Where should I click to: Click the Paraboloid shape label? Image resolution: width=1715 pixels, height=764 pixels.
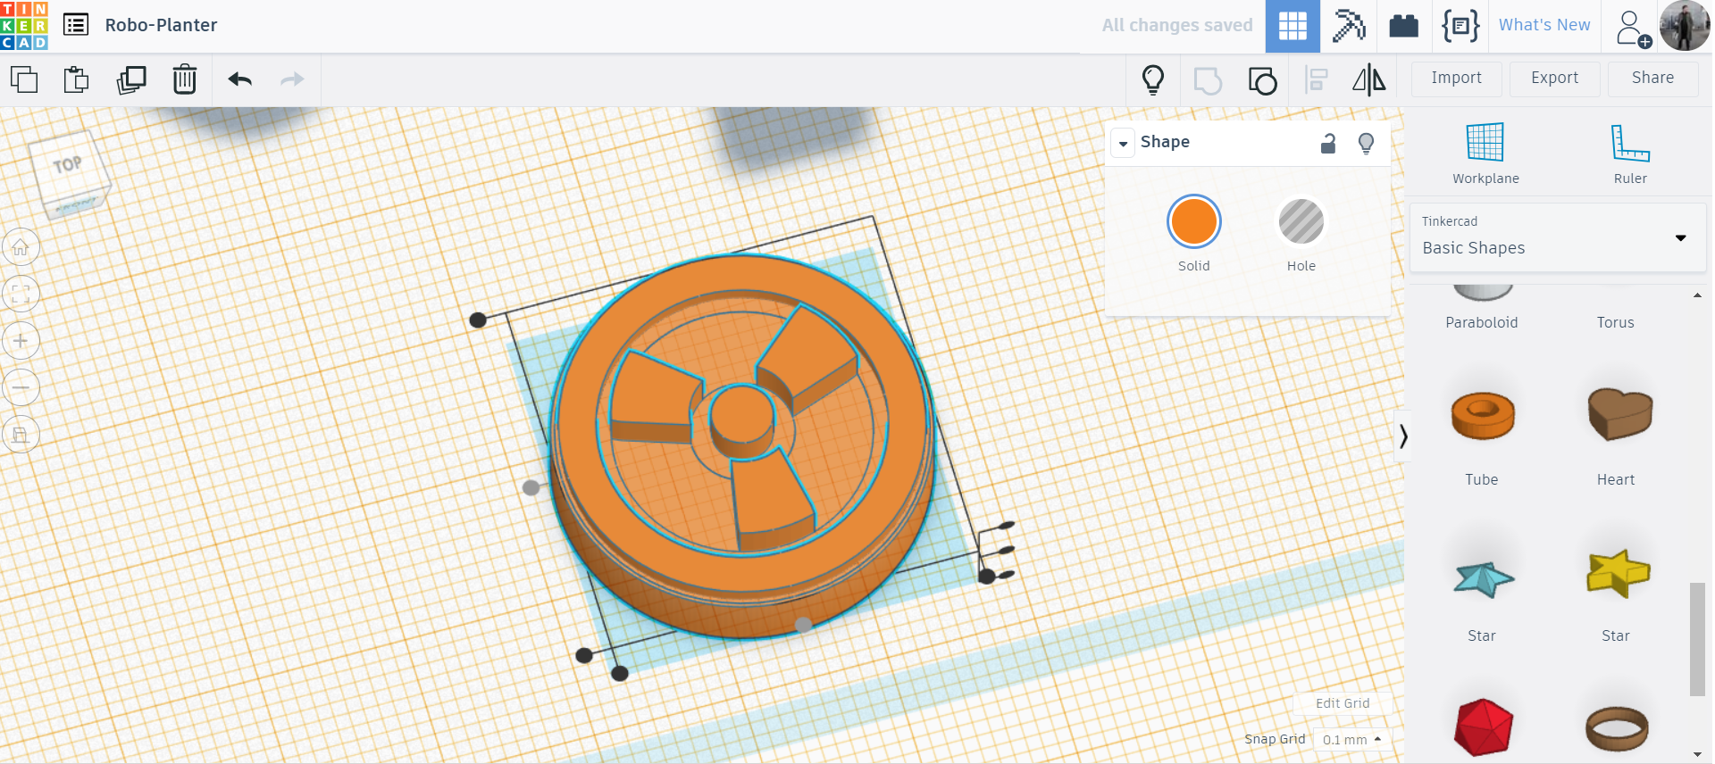tap(1482, 323)
